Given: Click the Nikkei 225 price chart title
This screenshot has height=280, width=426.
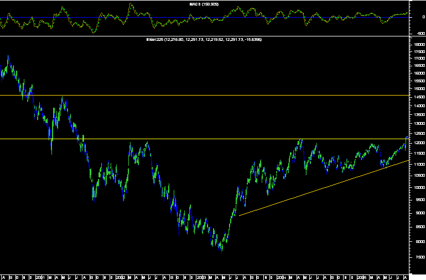Looking at the screenshot, I should click(x=204, y=39).
